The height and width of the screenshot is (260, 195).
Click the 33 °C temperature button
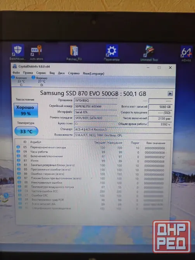click(26, 131)
